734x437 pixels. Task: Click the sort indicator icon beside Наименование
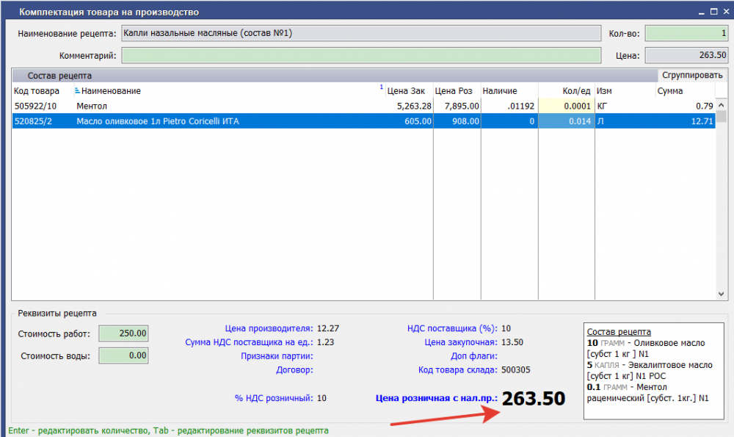[77, 91]
